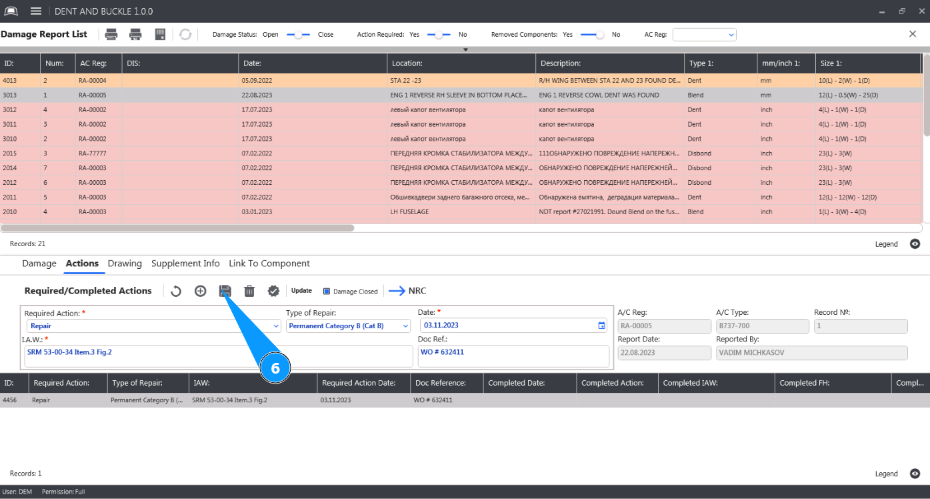930x499 pixels.
Task: Open the AC Reg filter dropdown
Action: pyautogui.click(x=704, y=35)
